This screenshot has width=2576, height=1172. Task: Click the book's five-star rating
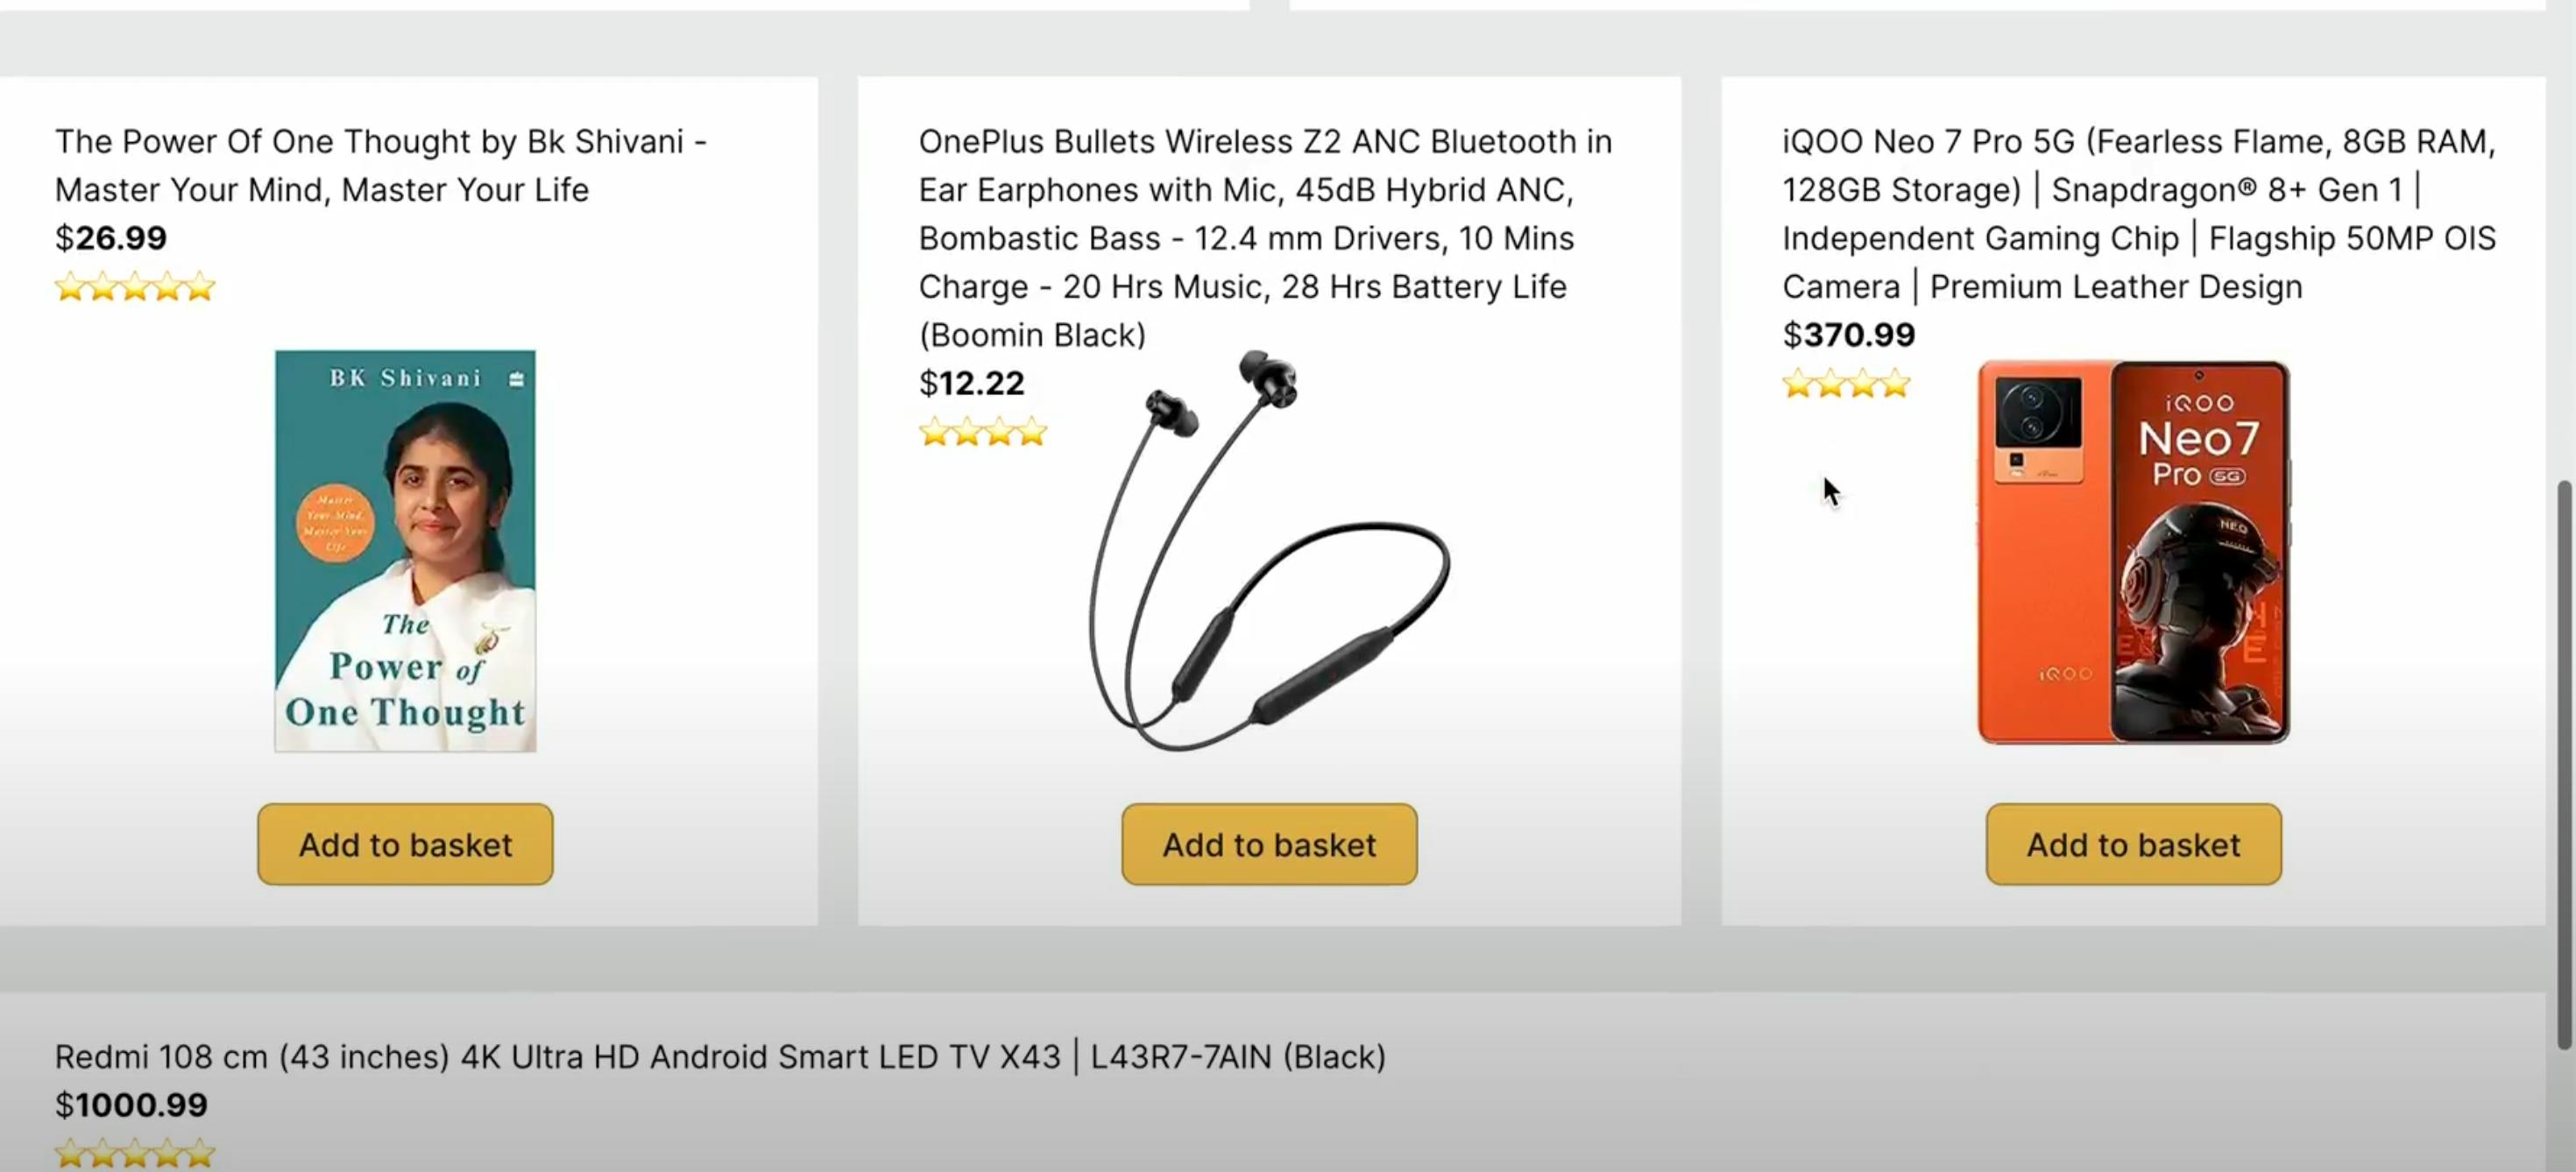[135, 287]
